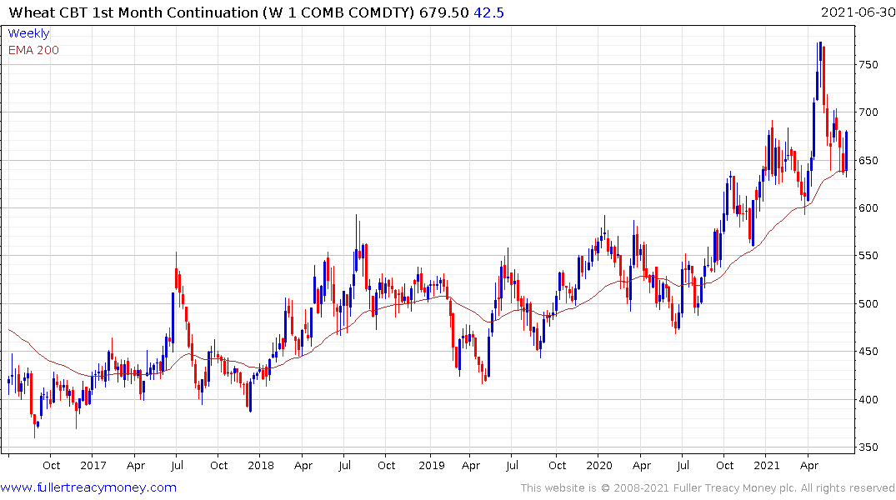
Task: Click the 650 price axis label
Action: pyautogui.click(x=868, y=161)
